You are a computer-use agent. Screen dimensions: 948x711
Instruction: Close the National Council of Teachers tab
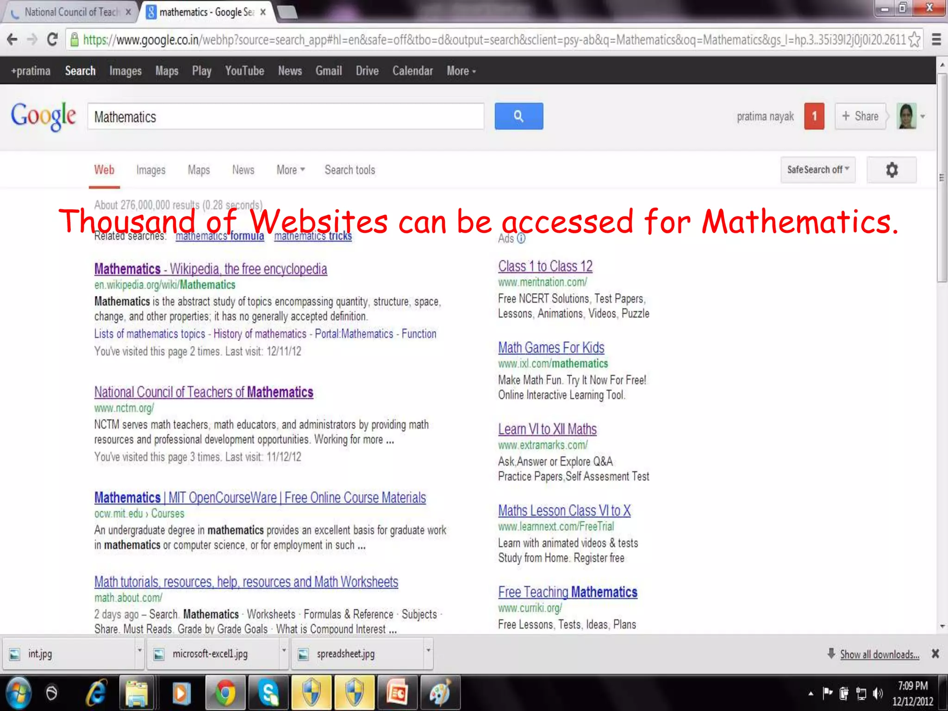128,12
